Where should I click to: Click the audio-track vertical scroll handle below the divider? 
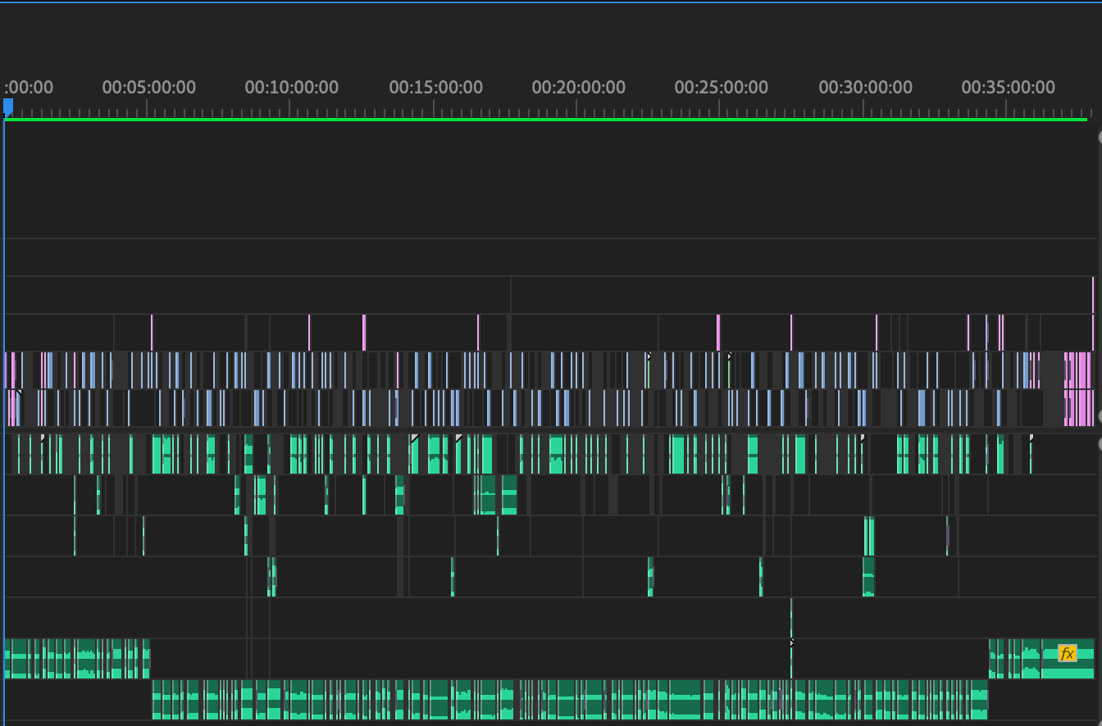pyautogui.click(x=1100, y=444)
